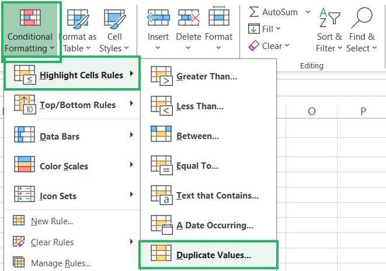Expand the Clear Rules submenu arrow
The image size is (386, 271).
click(132, 242)
